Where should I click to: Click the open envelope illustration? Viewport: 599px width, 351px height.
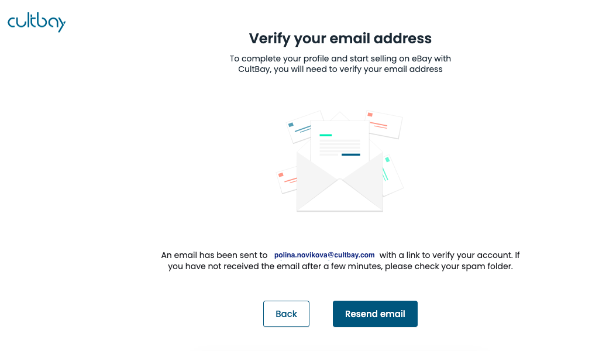click(339, 175)
